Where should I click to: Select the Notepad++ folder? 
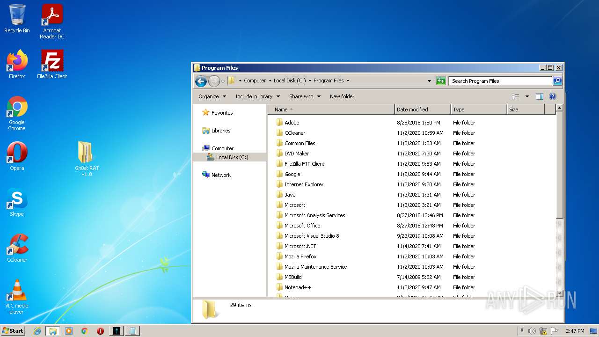point(298,287)
